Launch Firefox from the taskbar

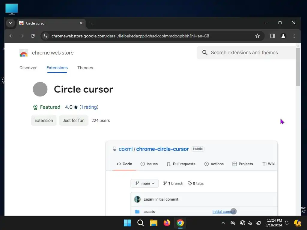tap(167, 223)
